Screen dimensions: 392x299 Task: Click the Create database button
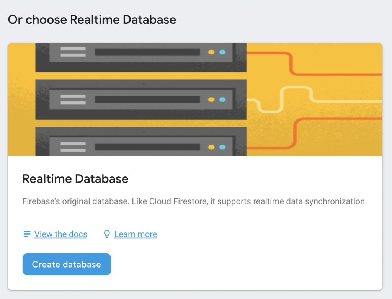click(x=67, y=264)
